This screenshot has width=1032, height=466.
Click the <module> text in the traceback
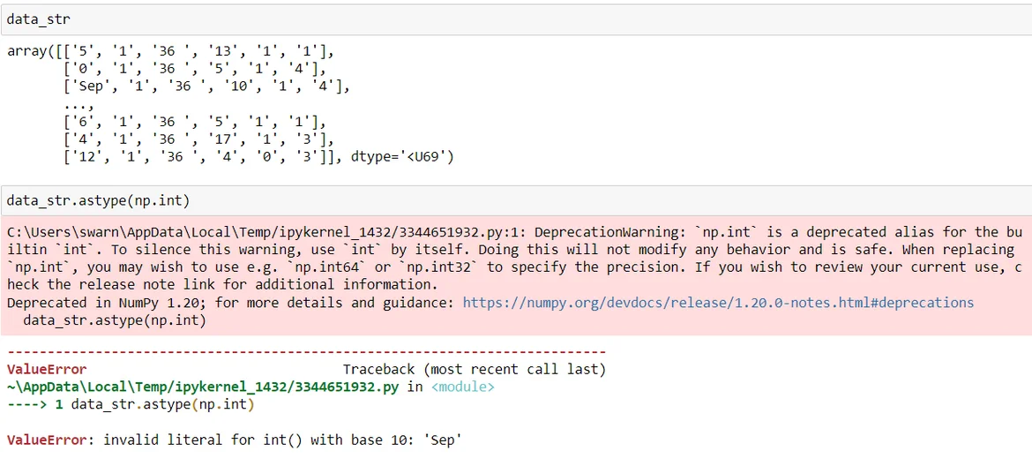[x=462, y=387]
